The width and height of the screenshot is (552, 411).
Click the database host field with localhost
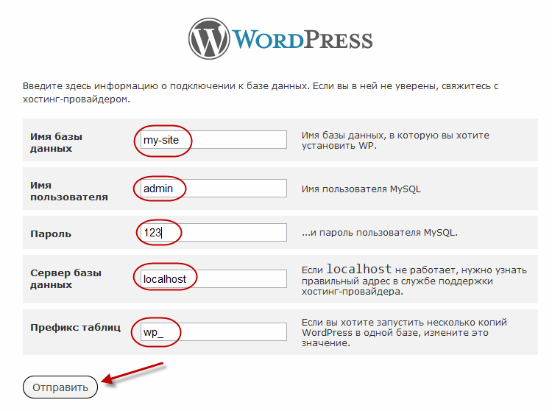coord(213,279)
